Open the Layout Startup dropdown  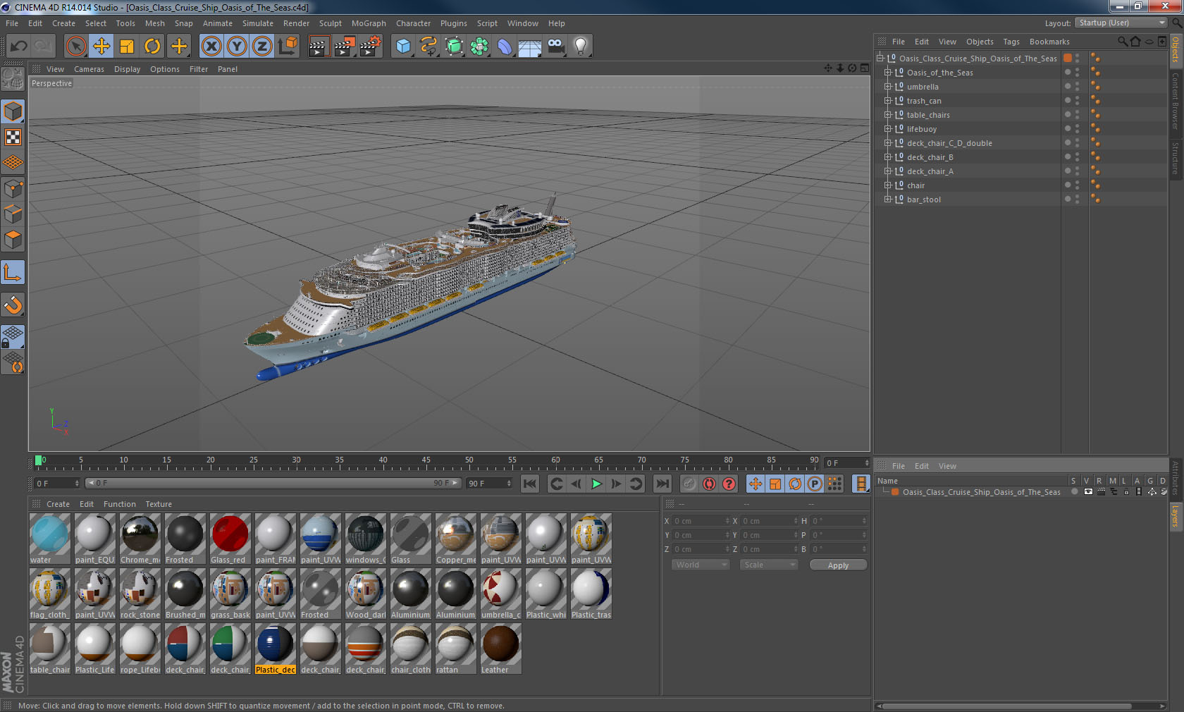[x=1121, y=23]
